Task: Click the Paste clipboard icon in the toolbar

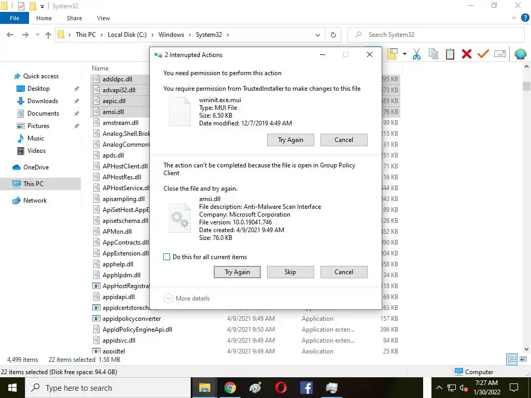Action: 450,54
